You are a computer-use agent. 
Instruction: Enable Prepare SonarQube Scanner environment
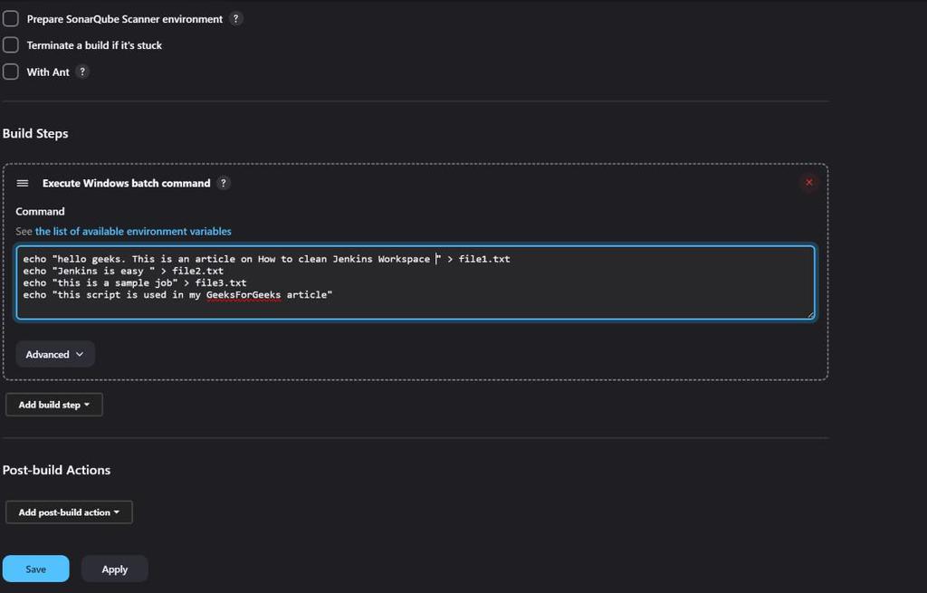pyautogui.click(x=10, y=18)
